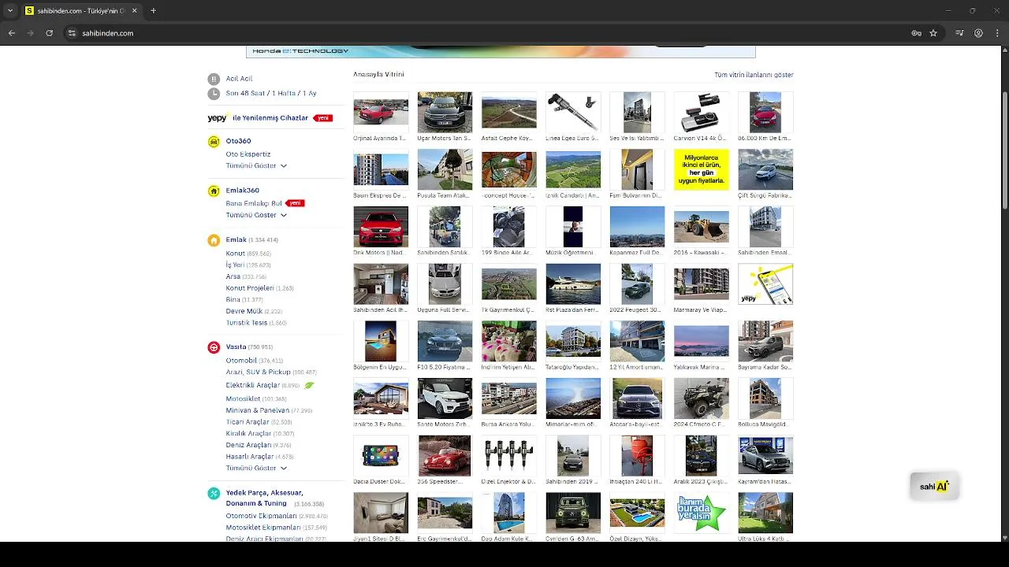This screenshot has width=1009, height=567.
Task: Expand Tümünü Göster under Vasıta
Action: pos(256,468)
